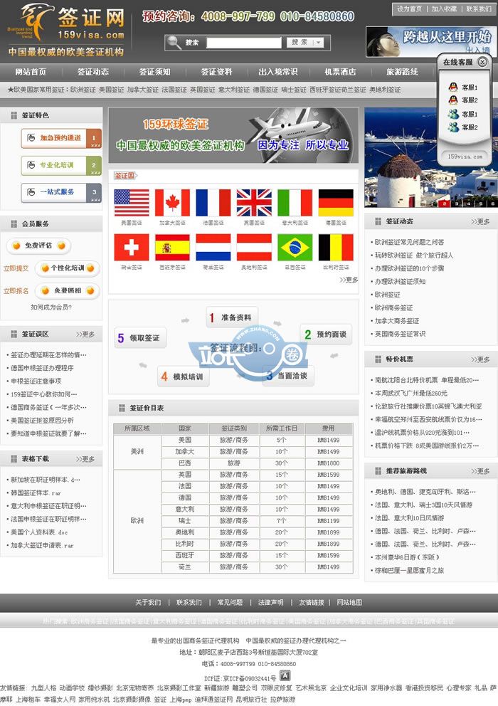Click the icon on 一站式服务 button

click(x=31, y=192)
